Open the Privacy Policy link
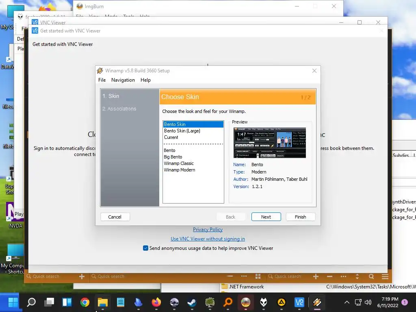Screen dimensions: 416x312 click(208, 230)
